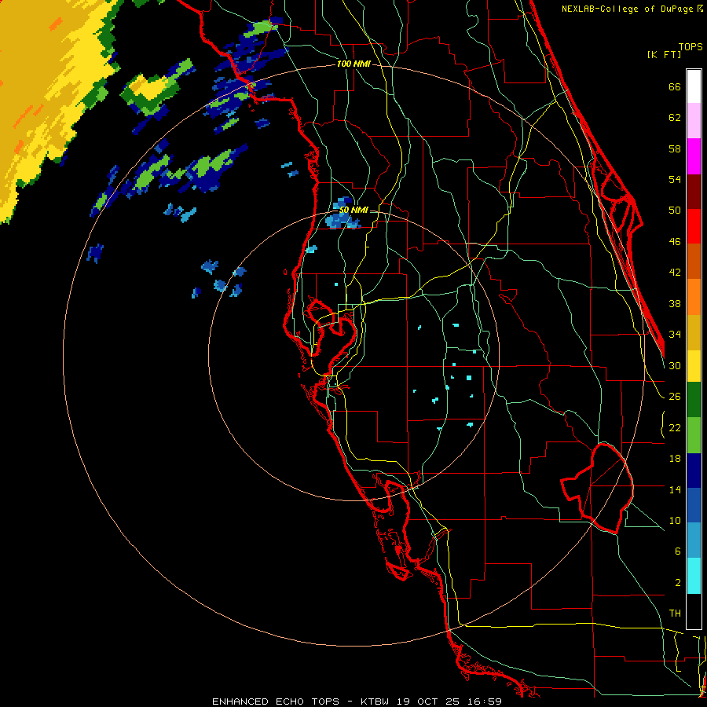Click the legend value 38
This screenshot has width=707, height=707.
pyautogui.click(x=675, y=303)
